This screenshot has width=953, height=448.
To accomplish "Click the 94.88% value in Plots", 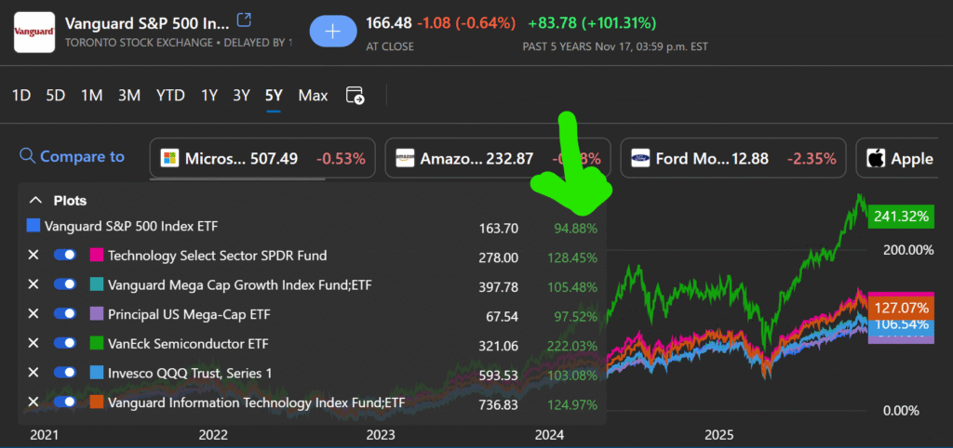I will point(575,229).
